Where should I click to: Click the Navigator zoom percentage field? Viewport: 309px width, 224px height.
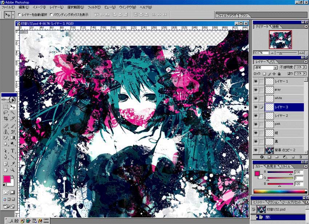click(x=261, y=53)
